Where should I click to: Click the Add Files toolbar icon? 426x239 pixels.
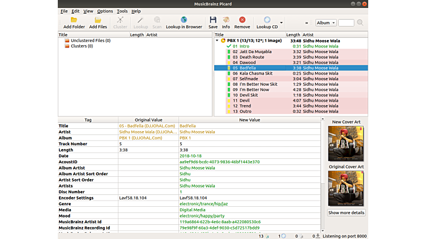click(98, 20)
